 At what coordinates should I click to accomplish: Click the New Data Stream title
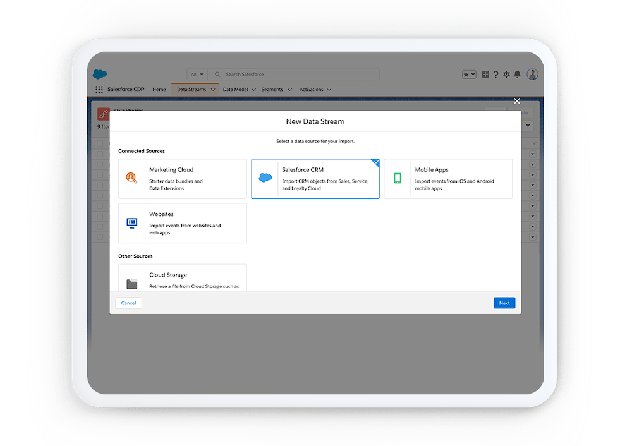[x=315, y=122]
